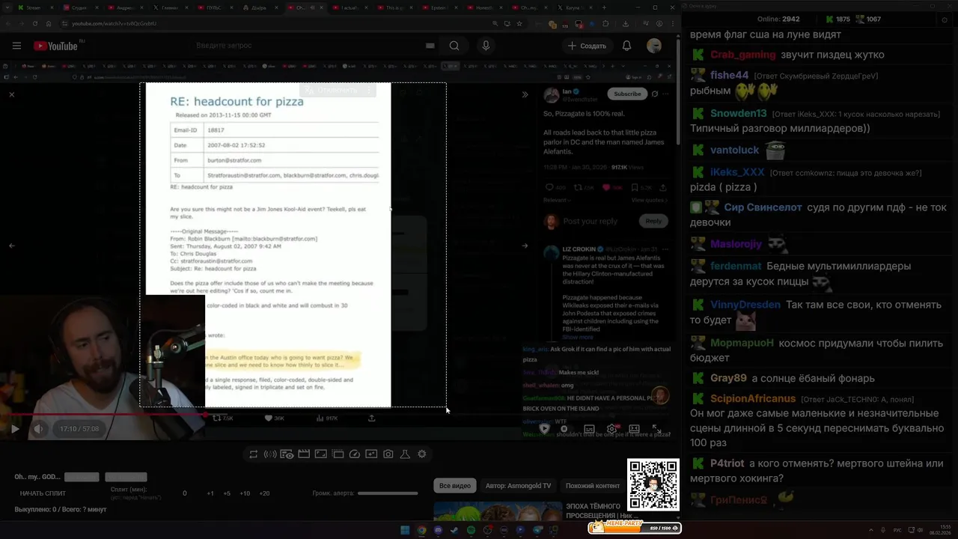Toggle subtitles on the YouTube player
This screenshot has height=539, width=958.
click(589, 428)
